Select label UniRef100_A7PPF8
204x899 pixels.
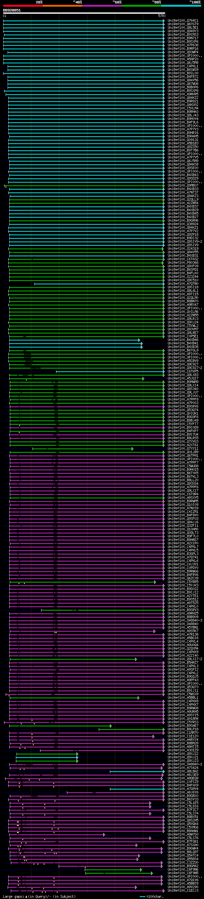pyautogui.click(x=183, y=400)
